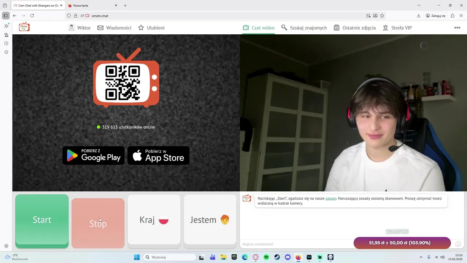This screenshot has width=467, height=263.
Task: Open Microsoft Edge from the taskbar
Action: click(x=245, y=257)
